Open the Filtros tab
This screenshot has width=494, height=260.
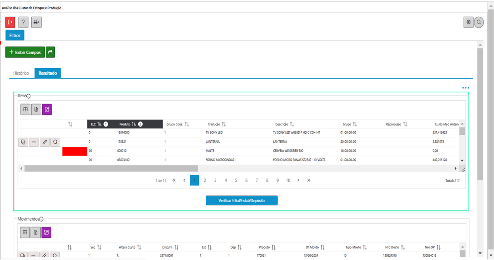pos(15,35)
